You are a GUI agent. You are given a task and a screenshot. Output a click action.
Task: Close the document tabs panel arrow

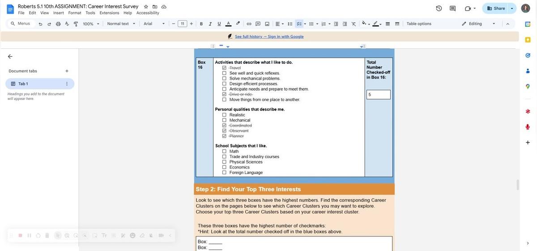[x=10, y=56]
